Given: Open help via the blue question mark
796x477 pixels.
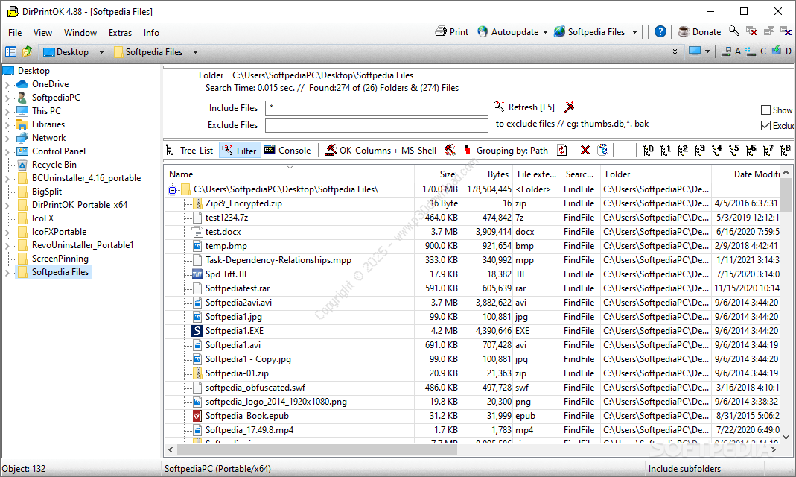Looking at the screenshot, I should (x=660, y=32).
